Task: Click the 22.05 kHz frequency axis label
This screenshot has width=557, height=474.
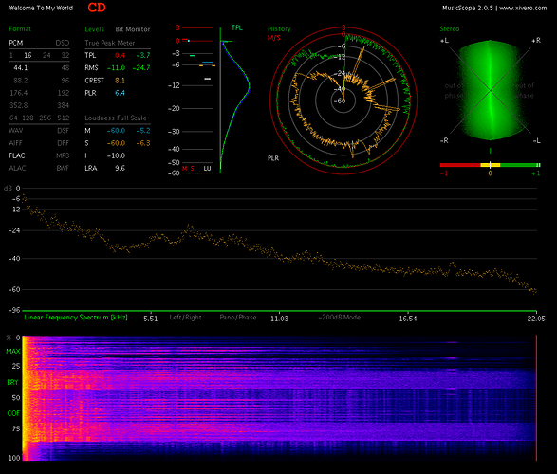Action: click(x=536, y=319)
